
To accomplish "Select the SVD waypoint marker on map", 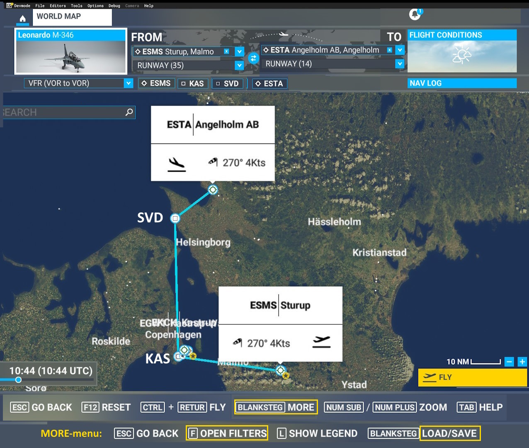I will tap(175, 218).
